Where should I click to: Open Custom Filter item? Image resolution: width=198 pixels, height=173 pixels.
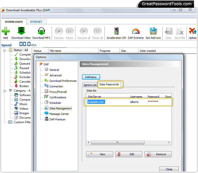point(19,122)
